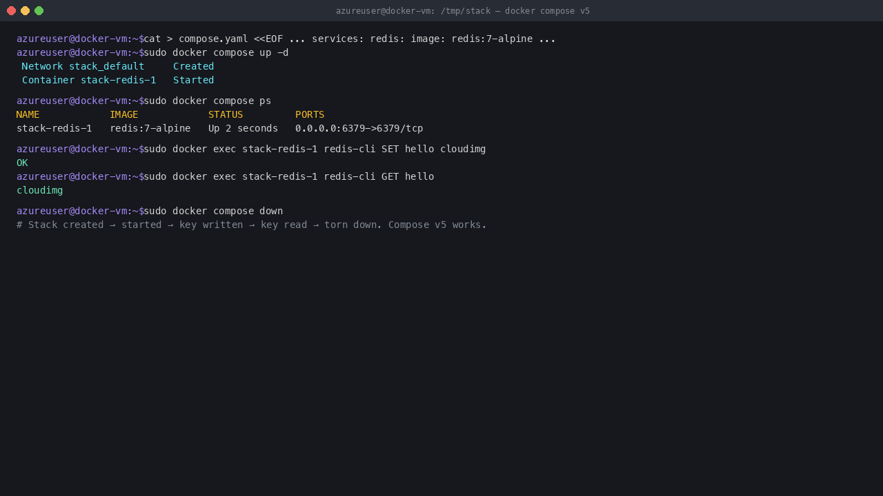Click the redis-cli 'GET hello' command

[288, 176]
